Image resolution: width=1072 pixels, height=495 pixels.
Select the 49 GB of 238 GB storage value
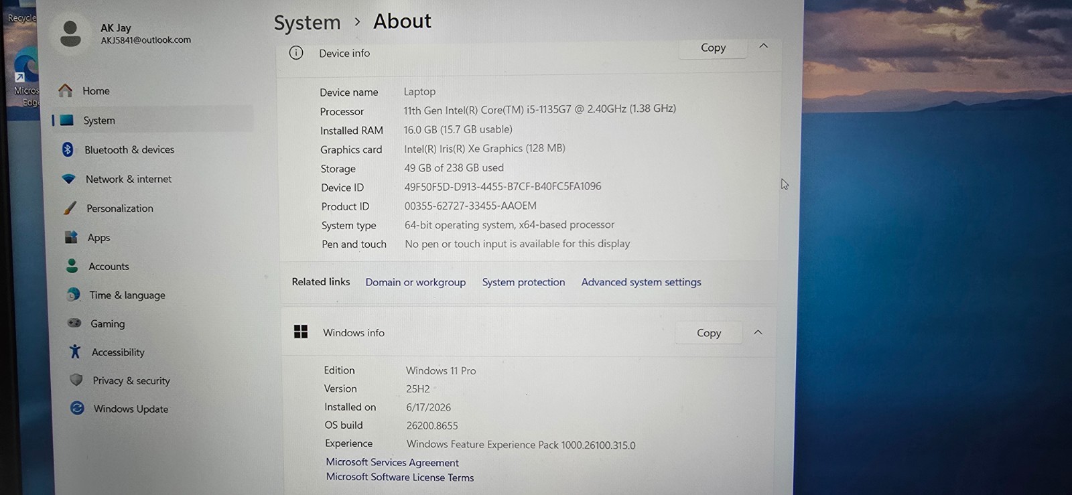click(x=454, y=167)
